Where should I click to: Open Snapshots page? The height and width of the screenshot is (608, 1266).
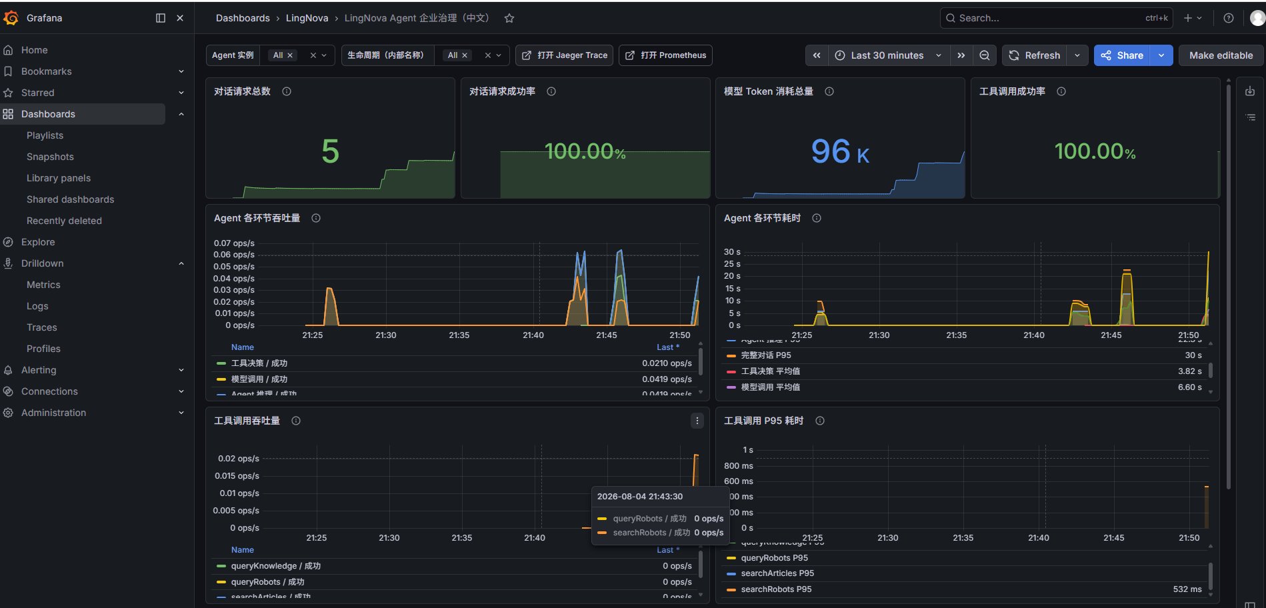click(50, 157)
